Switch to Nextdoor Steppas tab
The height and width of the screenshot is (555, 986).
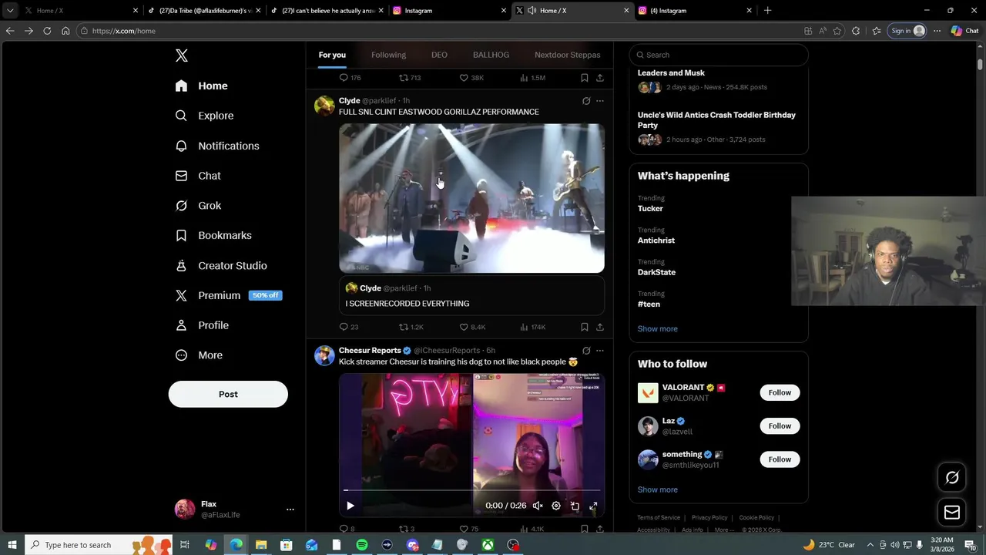(567, 55)
